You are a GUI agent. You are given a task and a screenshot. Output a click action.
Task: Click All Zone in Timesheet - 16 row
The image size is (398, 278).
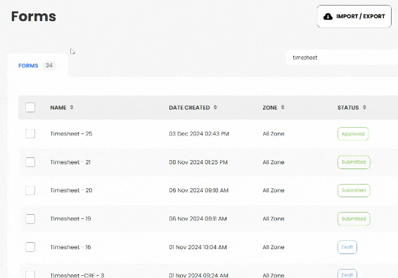pos(274,247)
